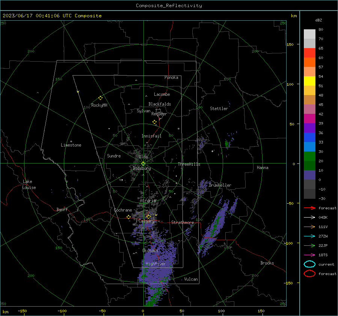
Task: Click the green 22JP arrow icon
Action: click(x=309, y=245)
